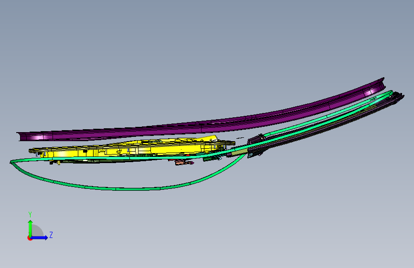Click the Y axis label
Image resolution: width=414 pixels, height=268 pixels.
[30, 215]
